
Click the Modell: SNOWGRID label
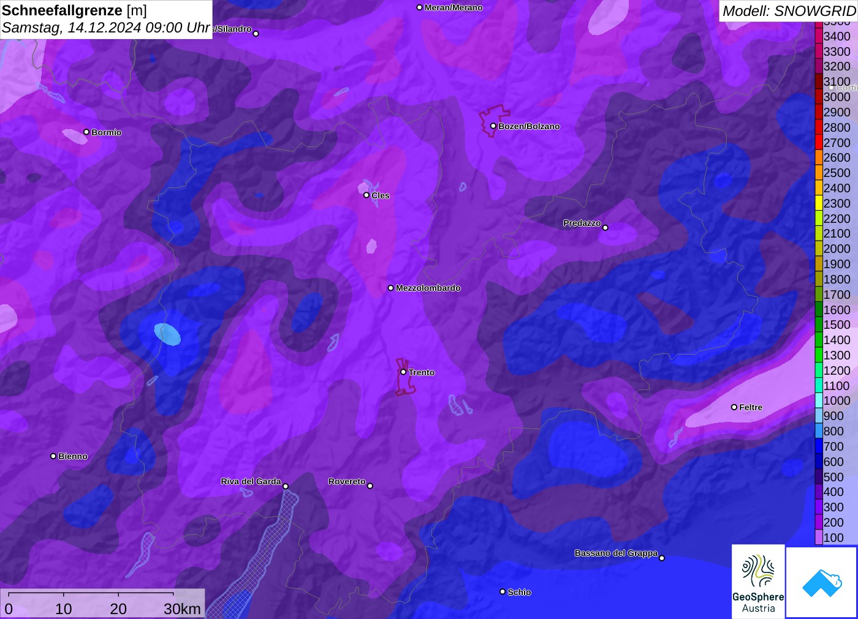(789, 11)
